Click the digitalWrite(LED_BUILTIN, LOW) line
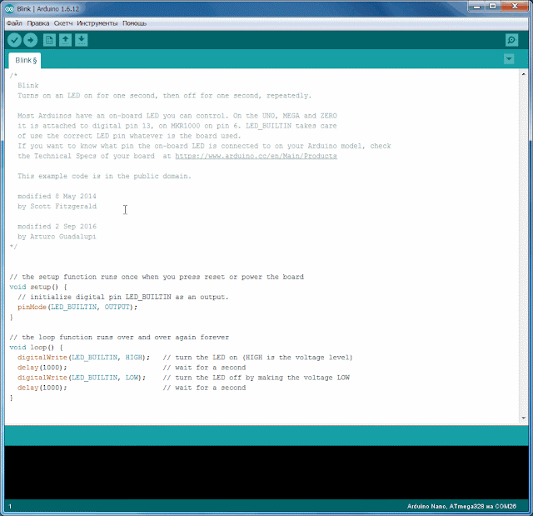The image size is (533, 516). tap(82, 378)
